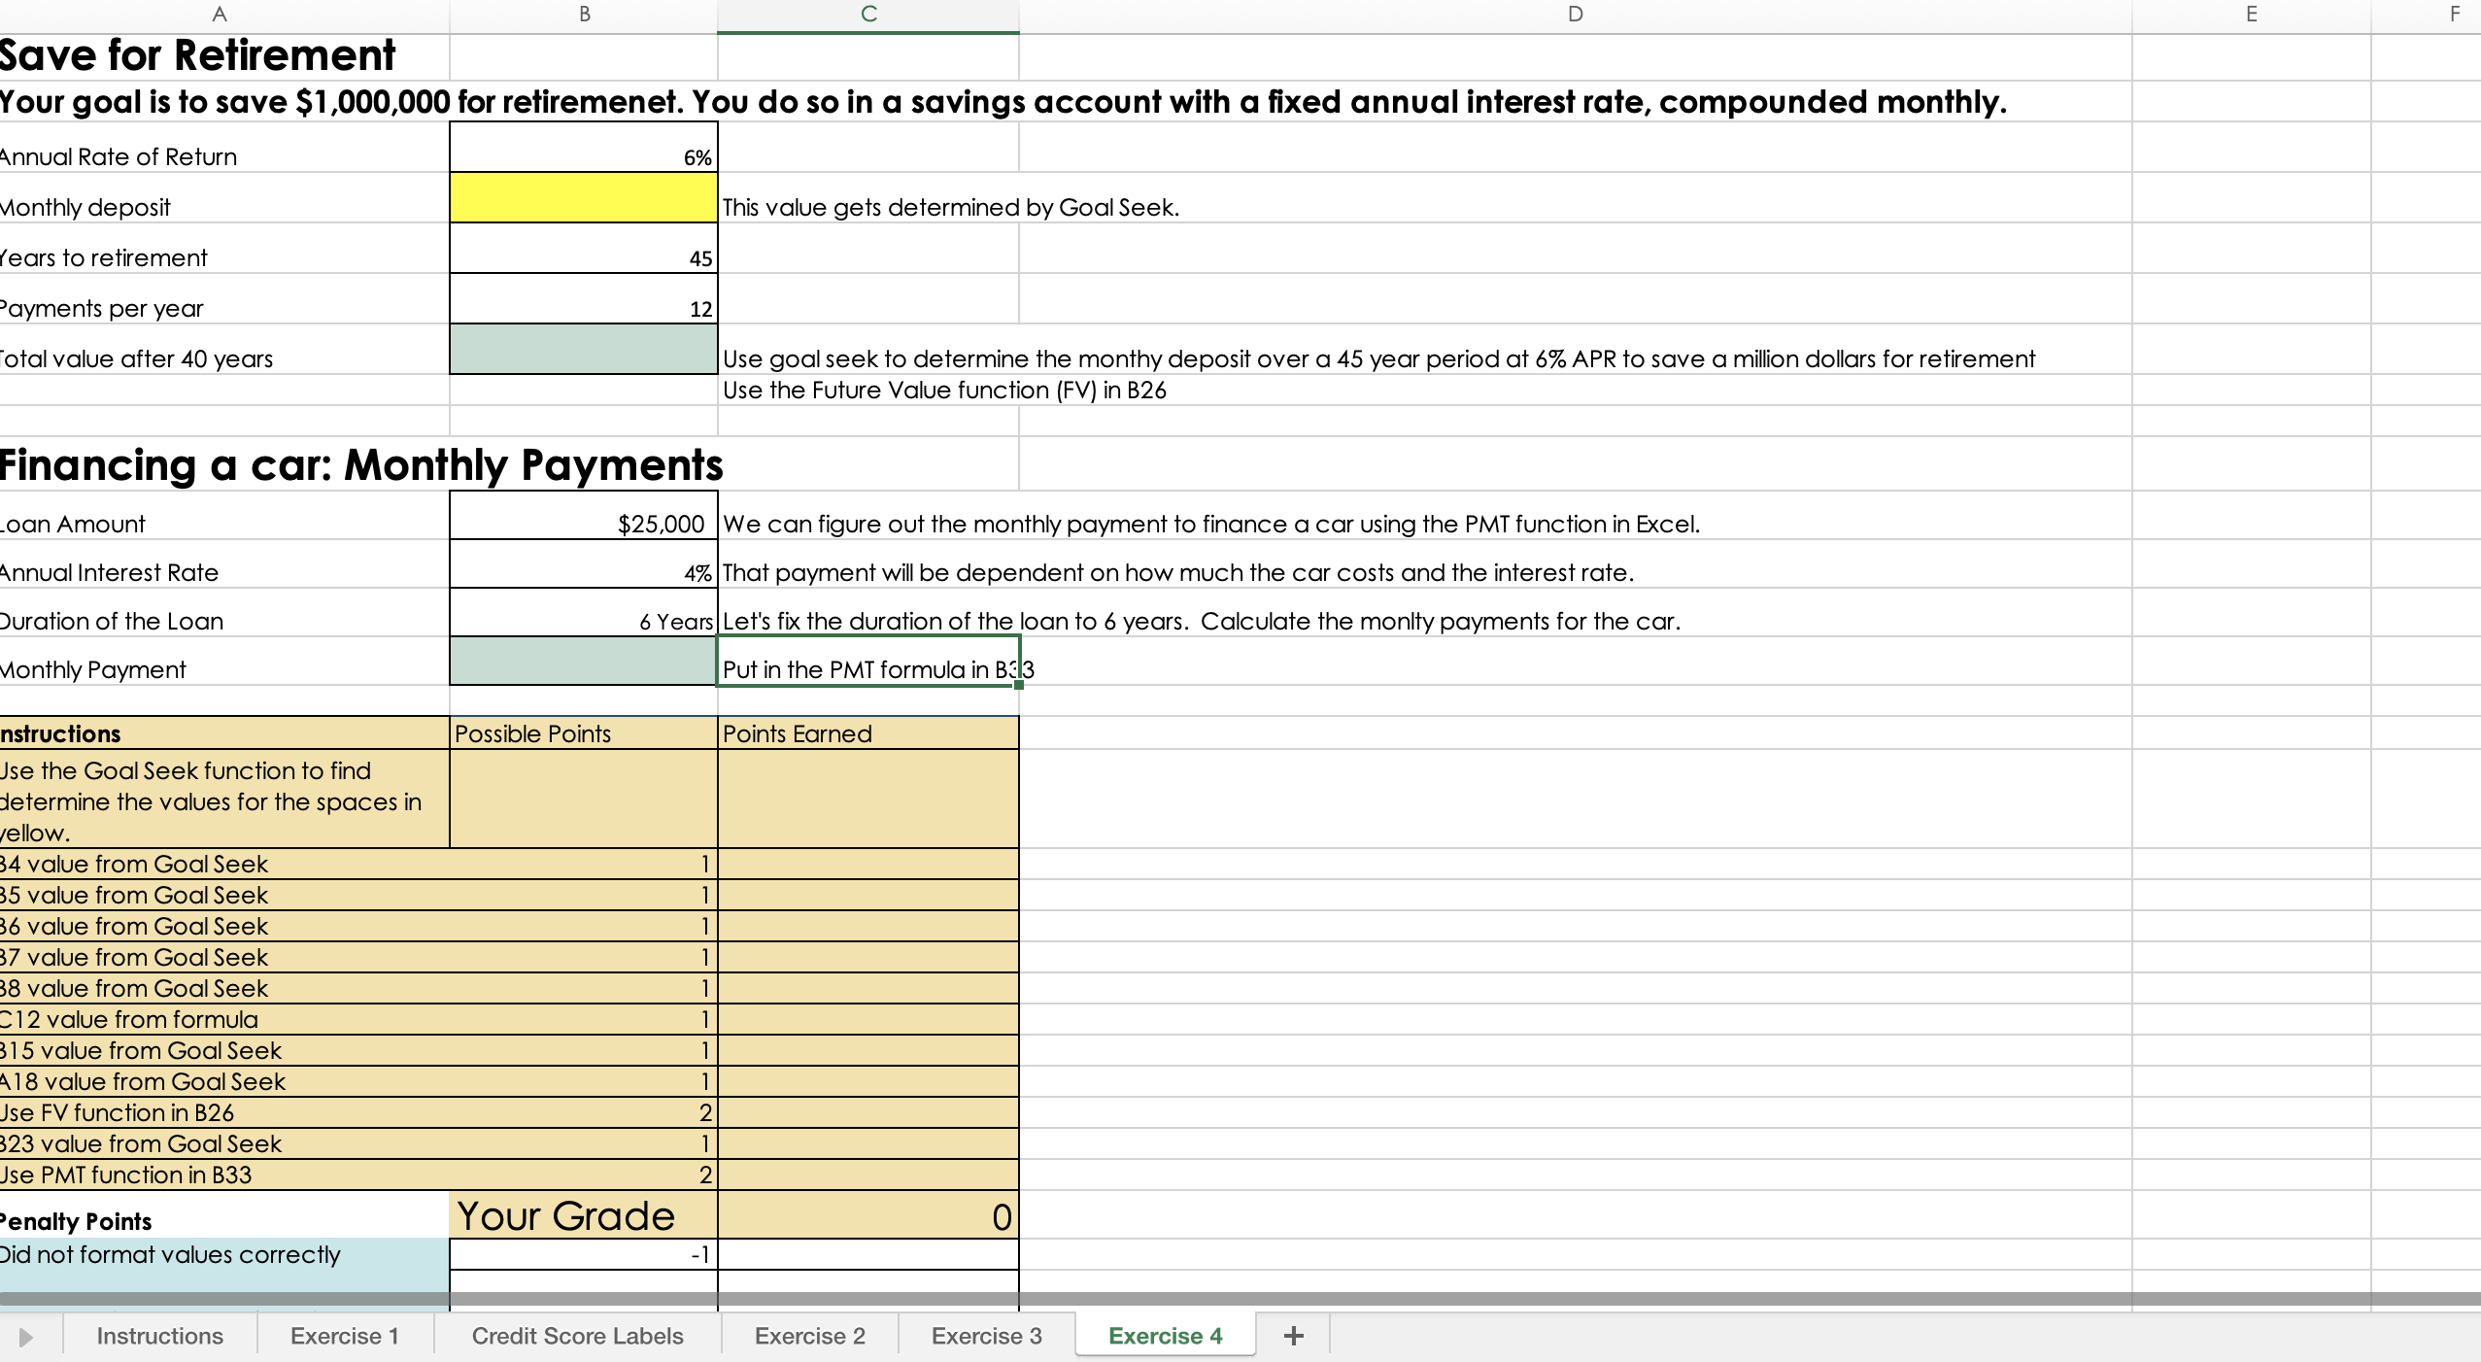The width and height of the screenshot is (2481, 1362).
Task: Select column B header
Action: click(x=584, y=14)
